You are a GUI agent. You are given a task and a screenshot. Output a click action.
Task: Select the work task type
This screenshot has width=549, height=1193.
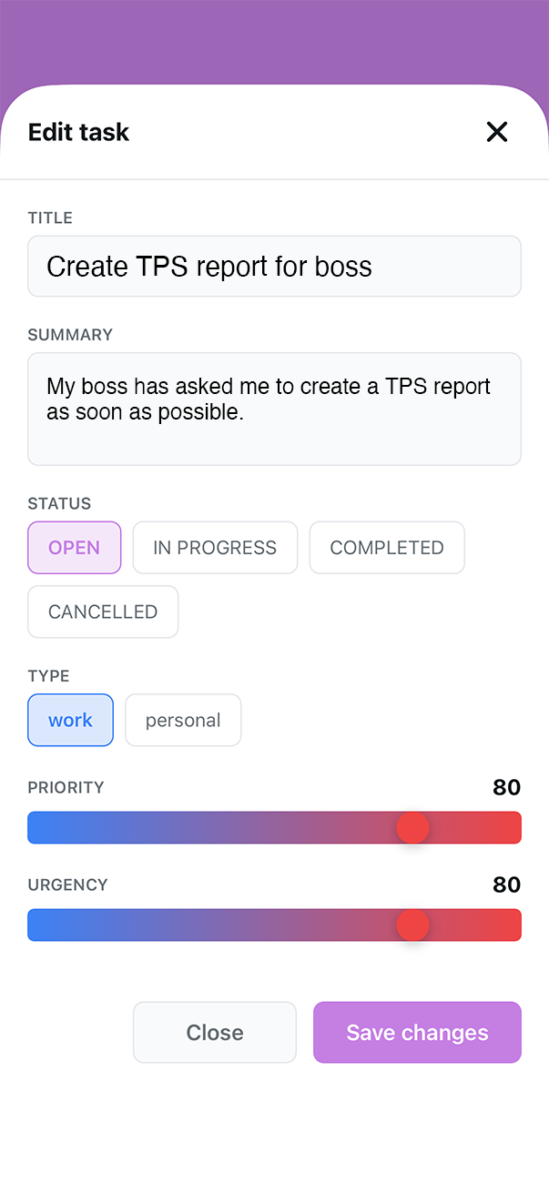(x=70, y=720)
